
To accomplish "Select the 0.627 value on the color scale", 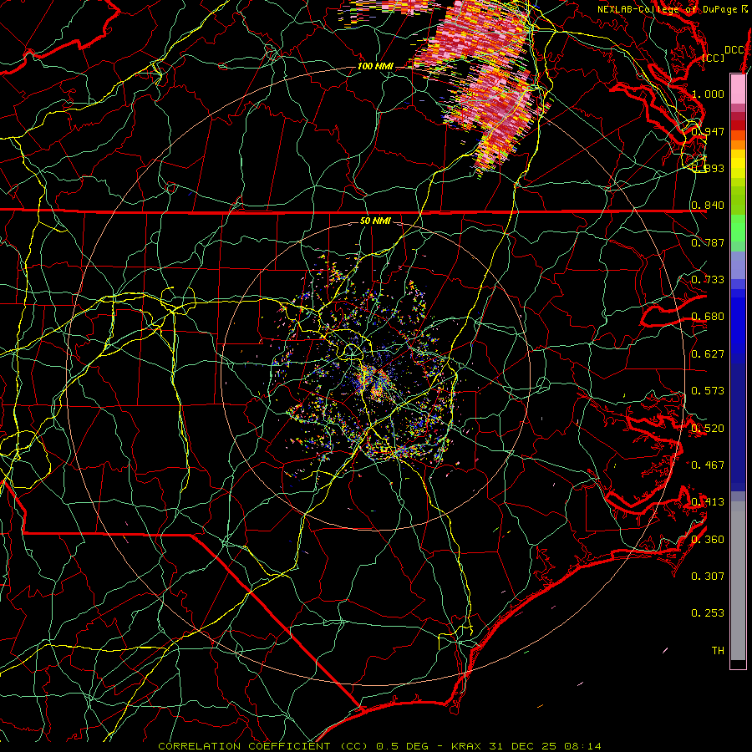I will tap(708, 354).
